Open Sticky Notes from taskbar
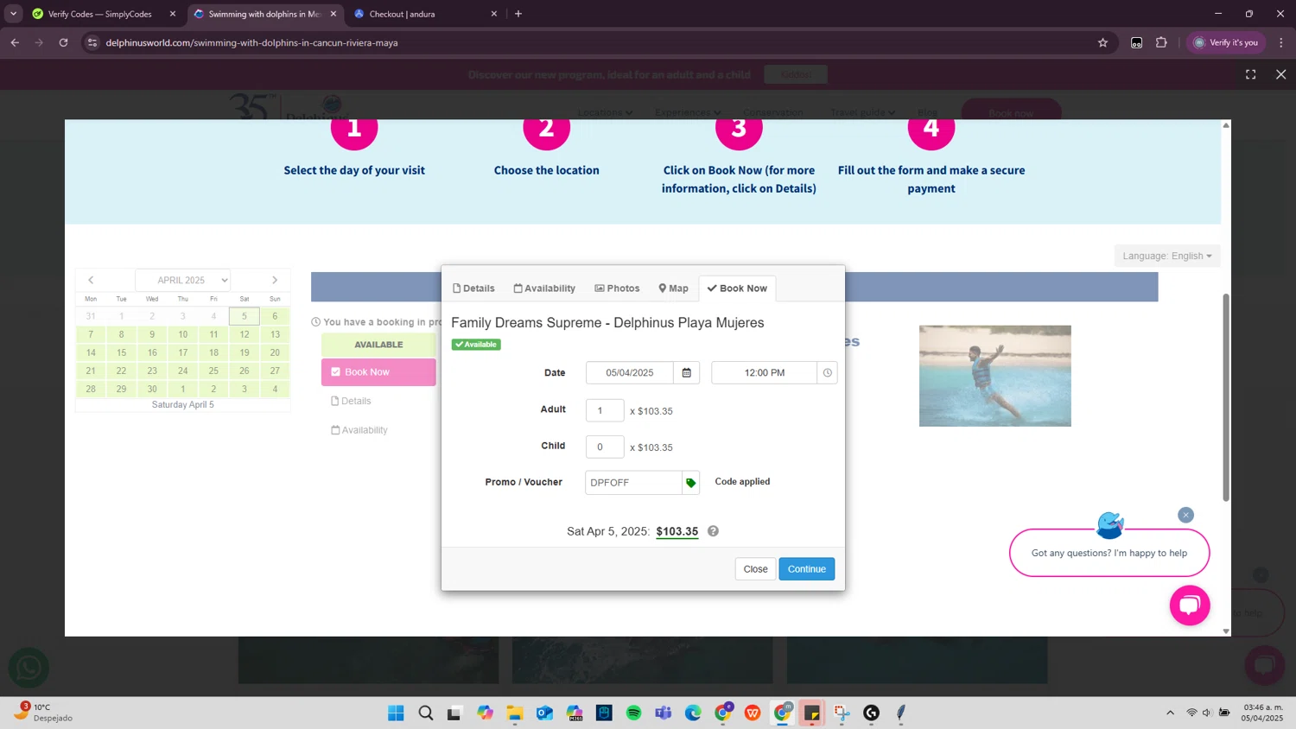 812,713
